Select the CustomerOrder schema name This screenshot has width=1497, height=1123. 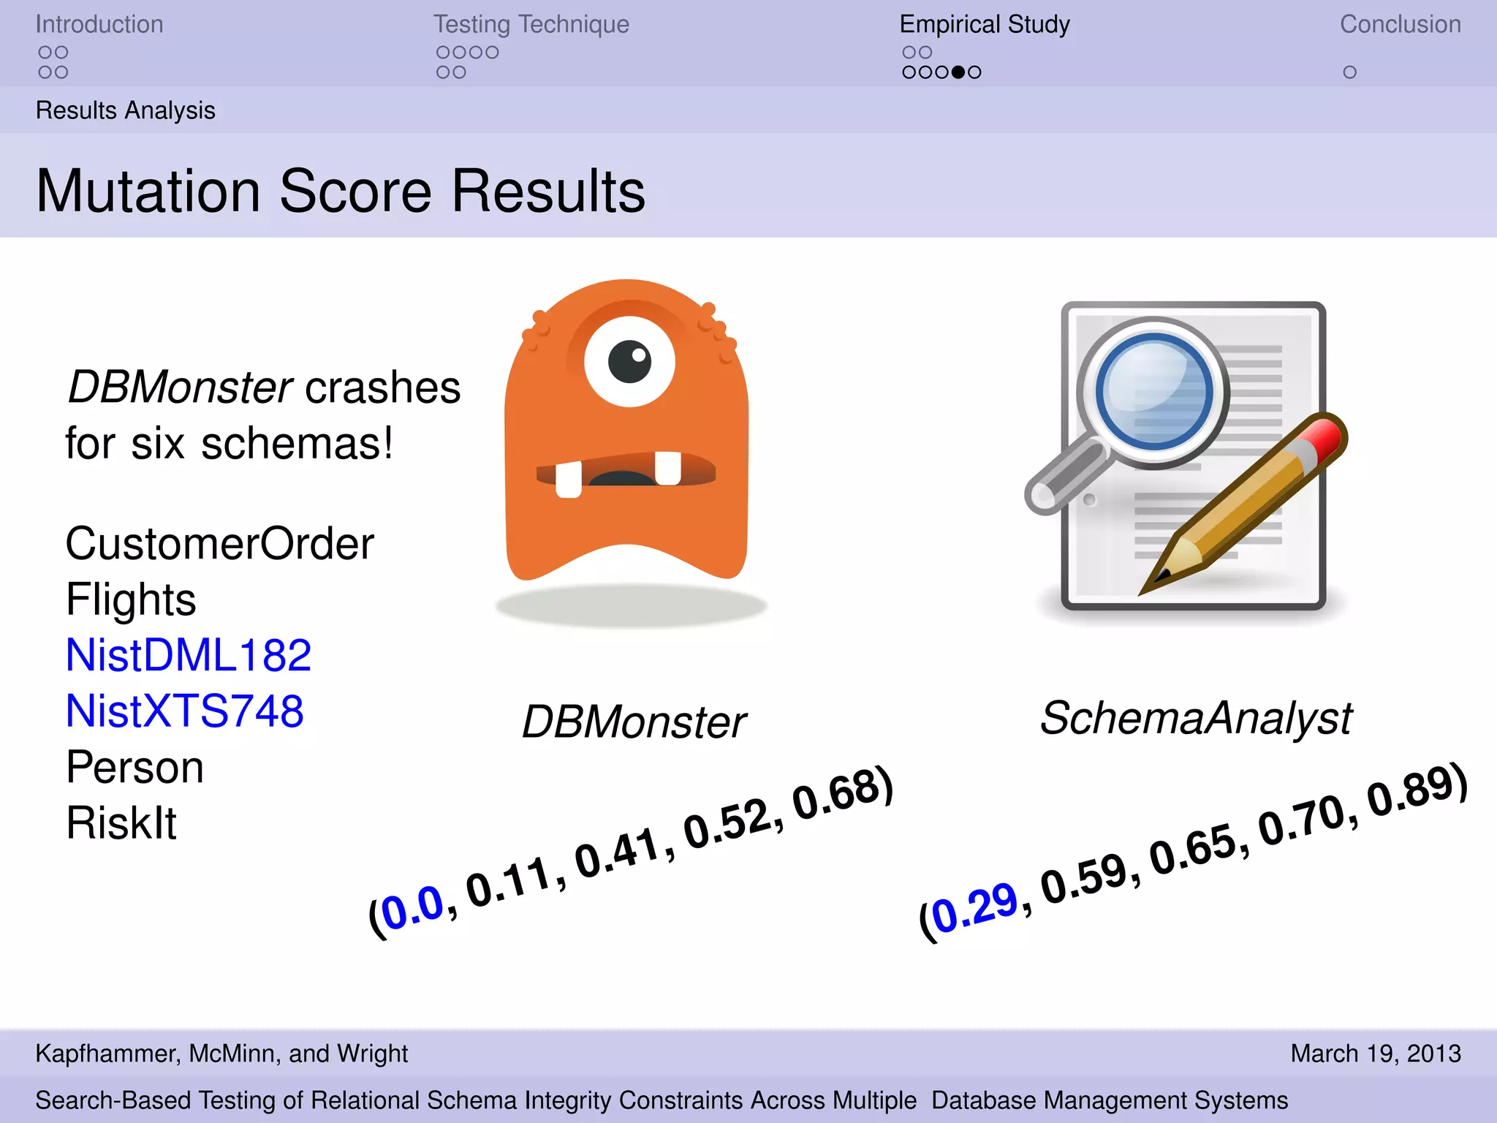pos(219,544)
